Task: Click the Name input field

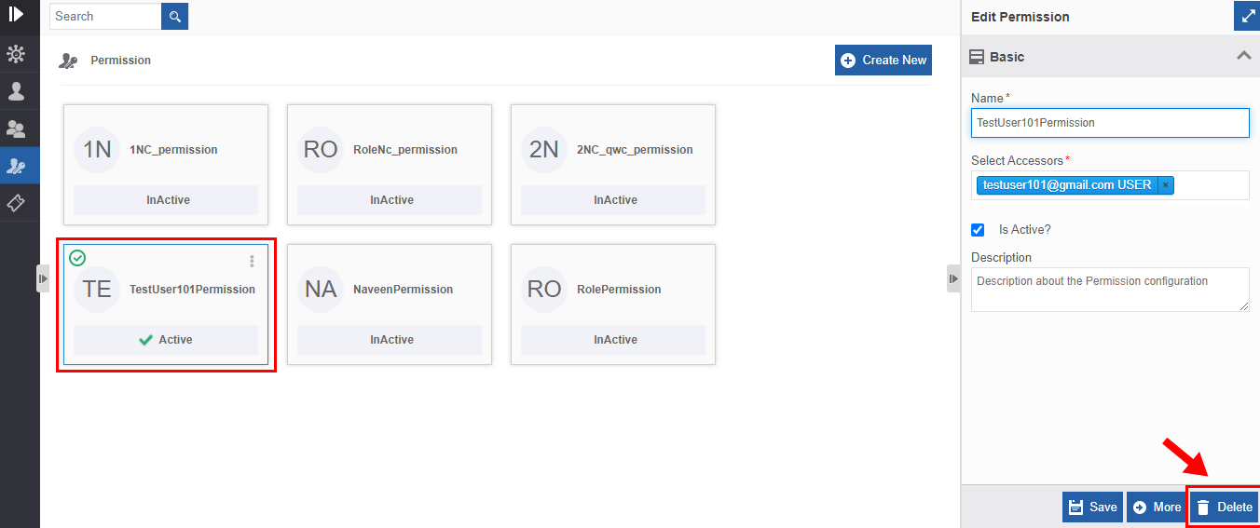Action: (x=1110, y=123)
